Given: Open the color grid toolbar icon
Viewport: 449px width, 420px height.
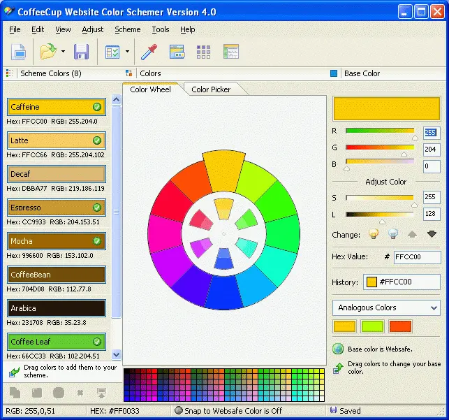Looking at the screenshot, I should [x=204, y=52].
